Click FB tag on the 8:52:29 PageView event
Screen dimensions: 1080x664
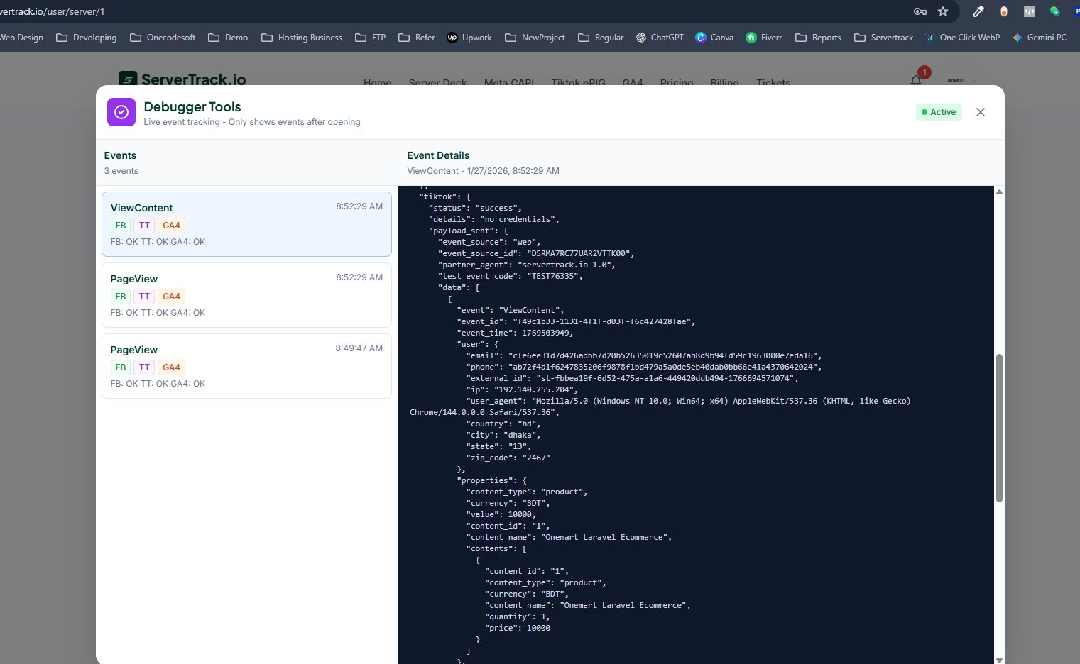click(x=121, y=297)
